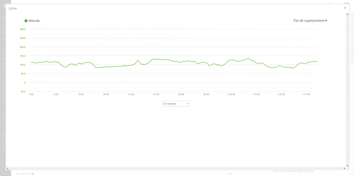Viewport: 354px width, 176px height.
Task: Click the vertical scrollbar down arrow
Action: (347, 165)
